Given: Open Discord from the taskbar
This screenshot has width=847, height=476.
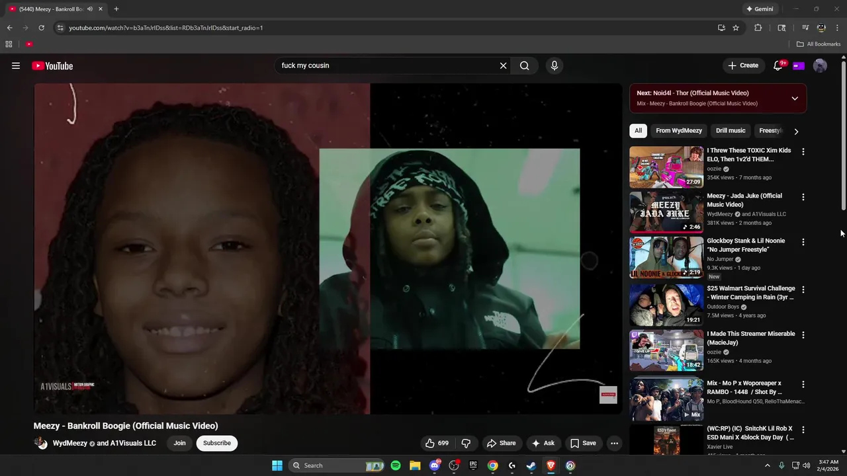Looking at the screenshot, I should [x=435, y=465].
